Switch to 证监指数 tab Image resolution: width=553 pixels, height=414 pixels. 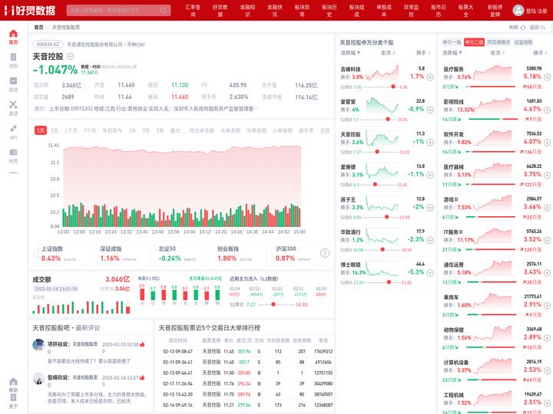(523, 42)
